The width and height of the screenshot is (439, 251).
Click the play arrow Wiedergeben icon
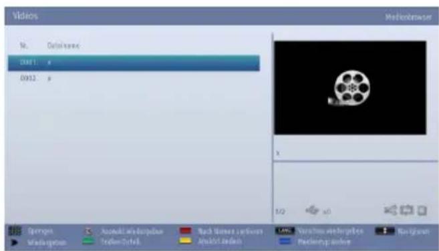tap(14, 242)
